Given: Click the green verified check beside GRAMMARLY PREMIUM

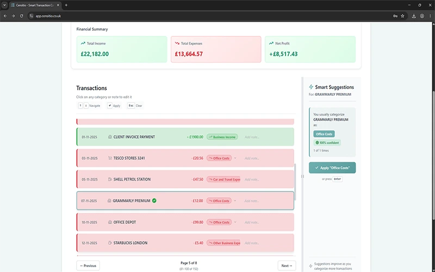Looking at the screenshot, I should [x=154, y=201].
